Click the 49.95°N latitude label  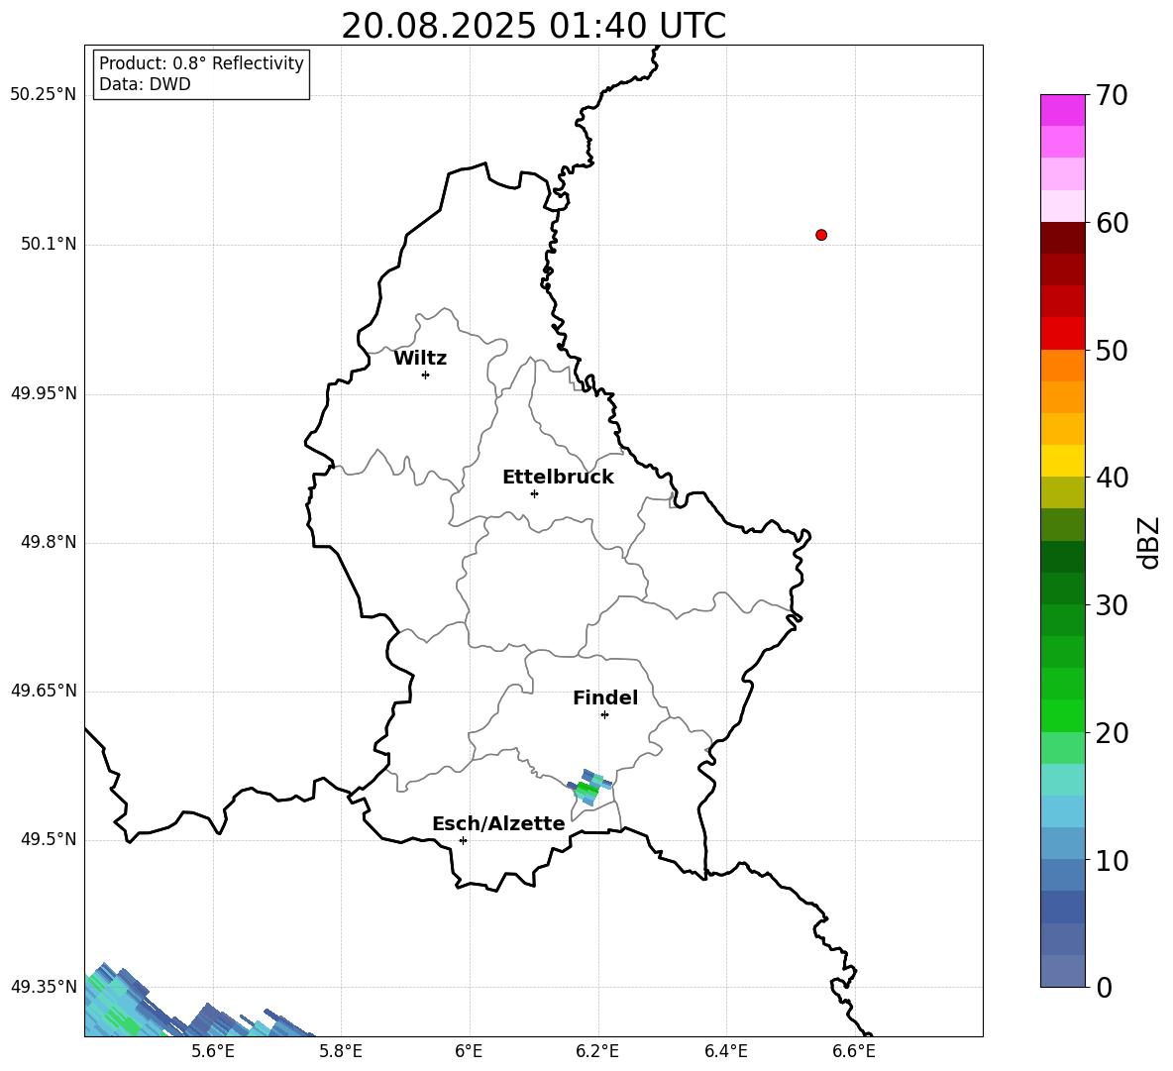(x=44, y=393)
